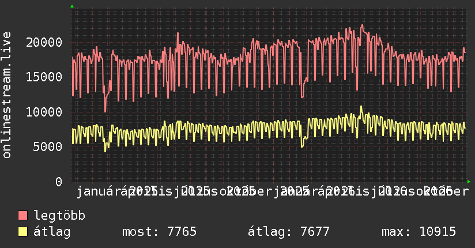
Task: Click the pink legtöbb legend color swatch
Action: 22,216
